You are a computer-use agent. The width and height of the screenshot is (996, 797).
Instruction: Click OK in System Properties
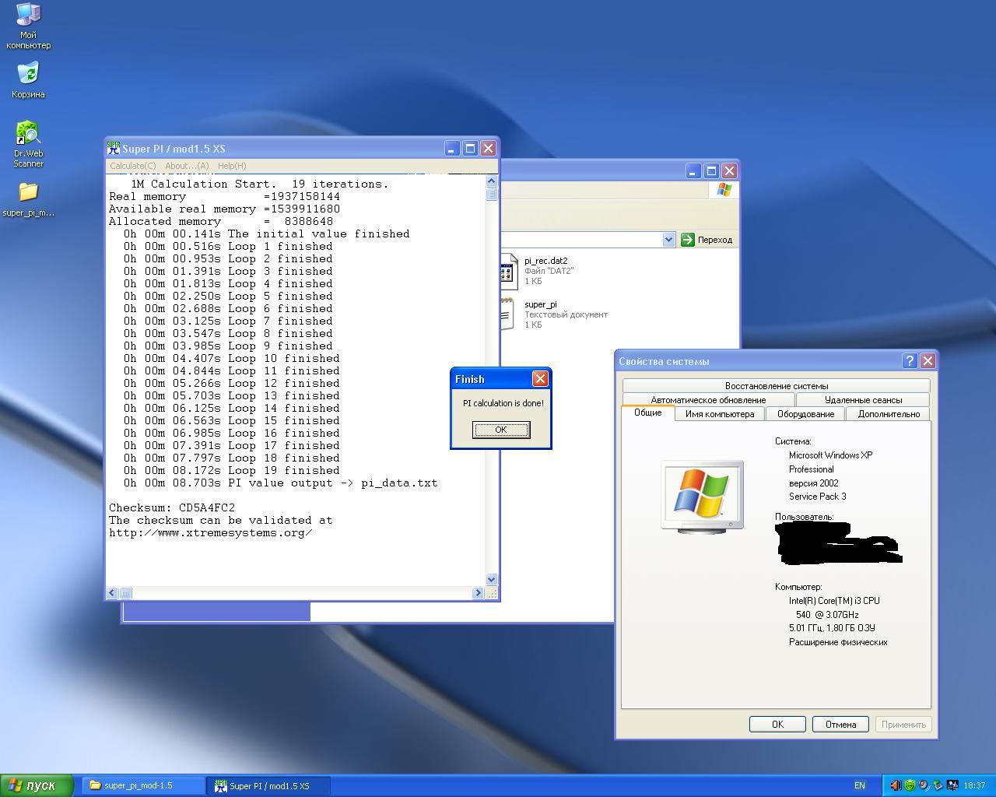[x=777, y=725]
